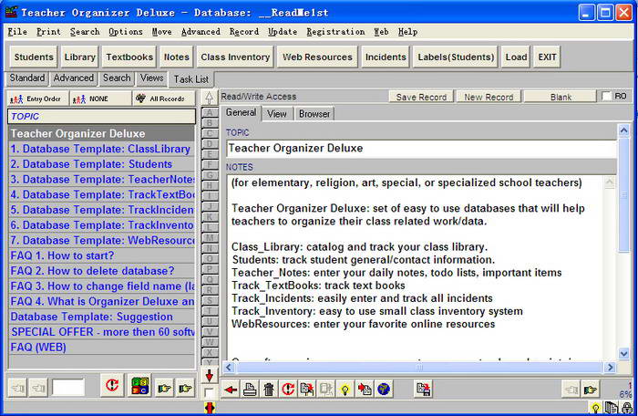Select 'Database Template: Suggestion' list row
Screen dimensions: 638x416
(101, 317)
